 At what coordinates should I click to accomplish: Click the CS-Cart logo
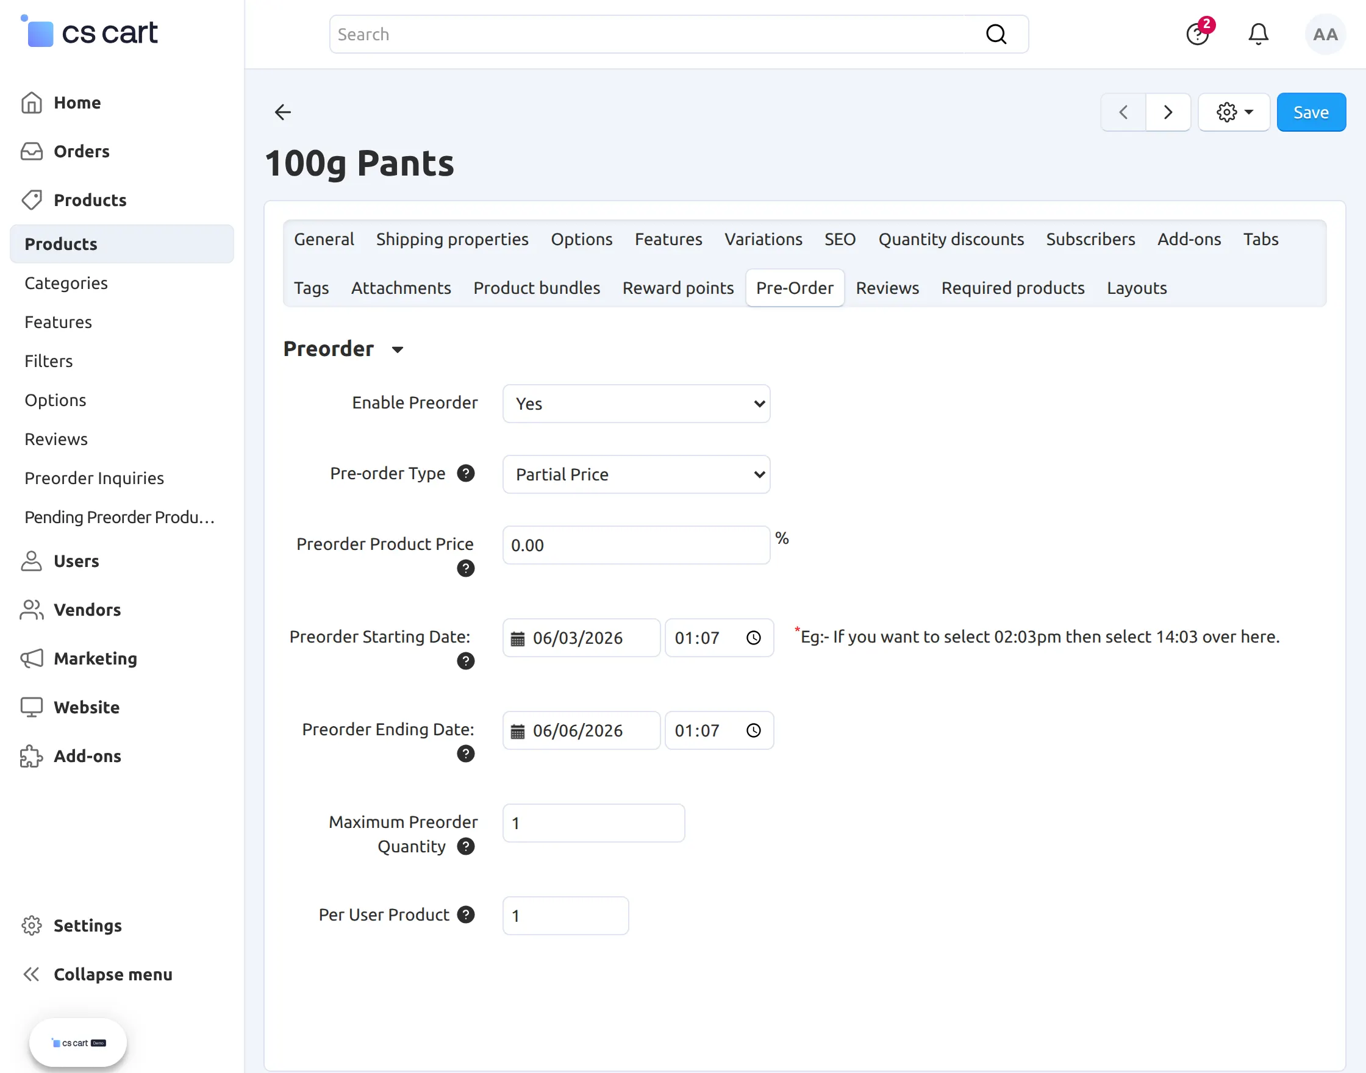coord(88,32)
